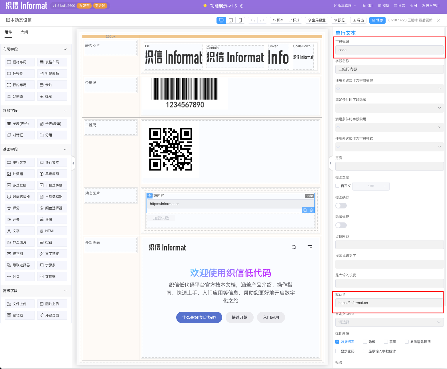Switch to tablet preview mode icon
Image resolution: width=447 pixels, height=369 pixels.
(x=231, y=20)
